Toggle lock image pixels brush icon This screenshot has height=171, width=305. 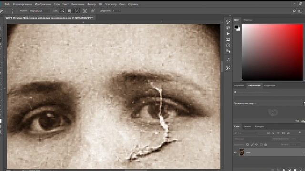coord(252,144)
